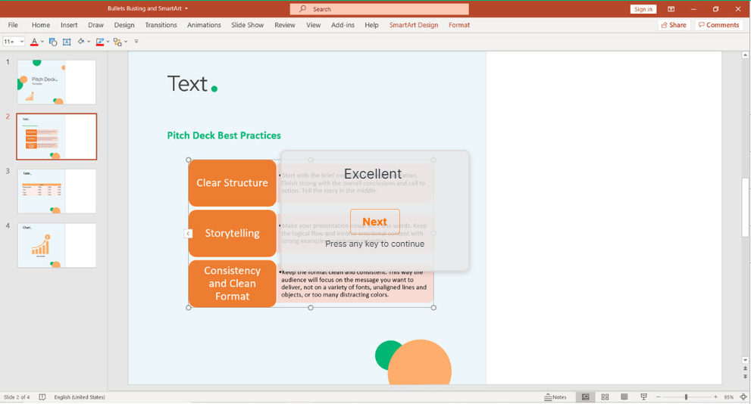Screen dimensions: 751x404
Task: Click the Sign in button
Action: pyautogui.click(x=643, y=9)
